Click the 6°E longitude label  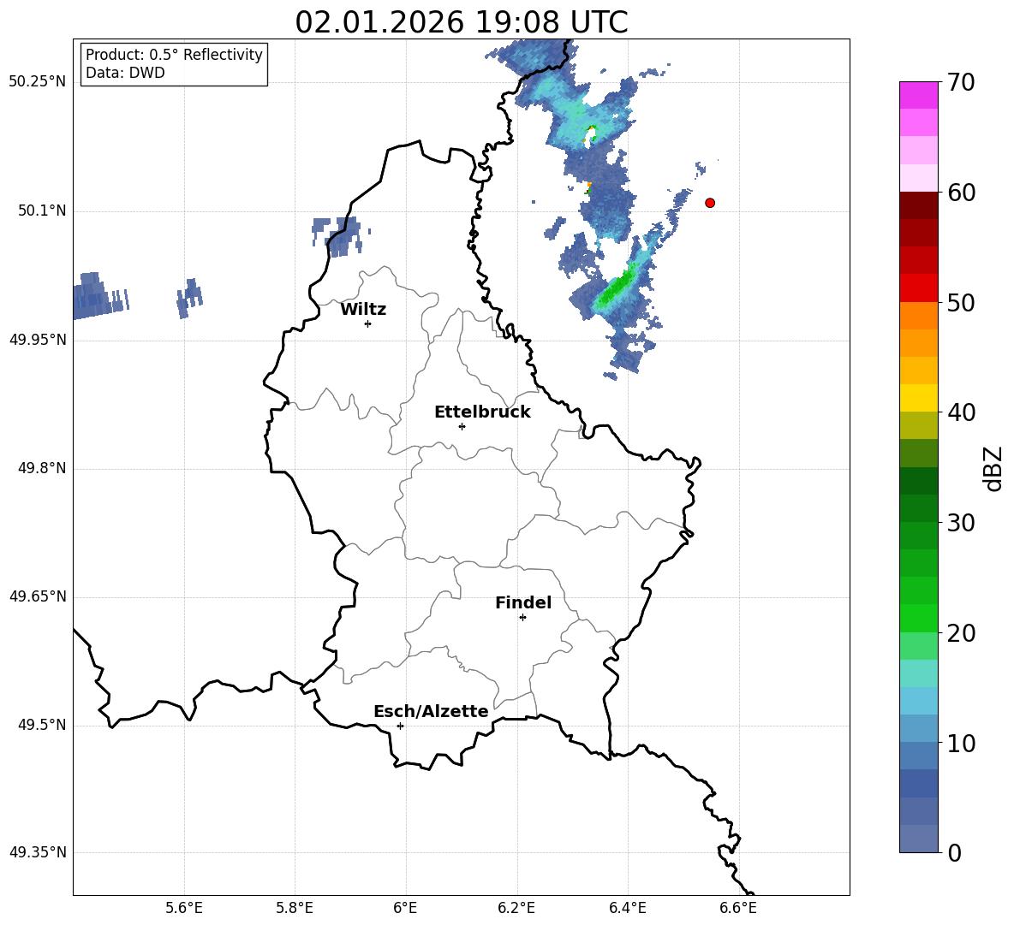point(405,908)
